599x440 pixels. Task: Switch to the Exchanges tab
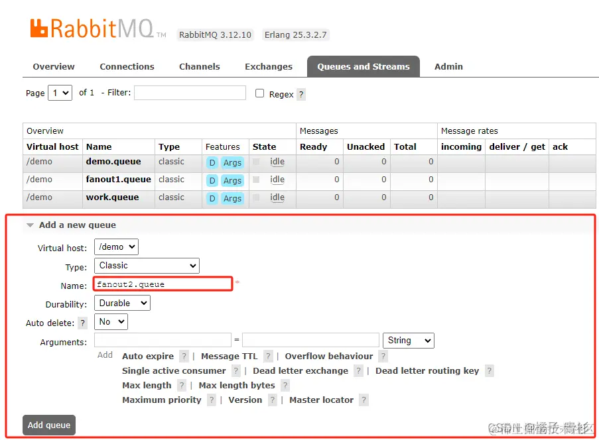click(x=268, y=66)
